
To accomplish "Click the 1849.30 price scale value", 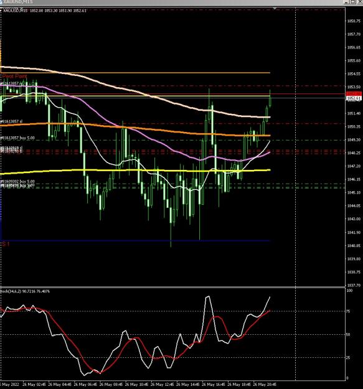I will pos(353,140).
